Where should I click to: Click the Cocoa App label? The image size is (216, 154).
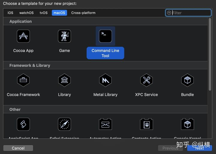pyautogui.click(x=23, y=51)
